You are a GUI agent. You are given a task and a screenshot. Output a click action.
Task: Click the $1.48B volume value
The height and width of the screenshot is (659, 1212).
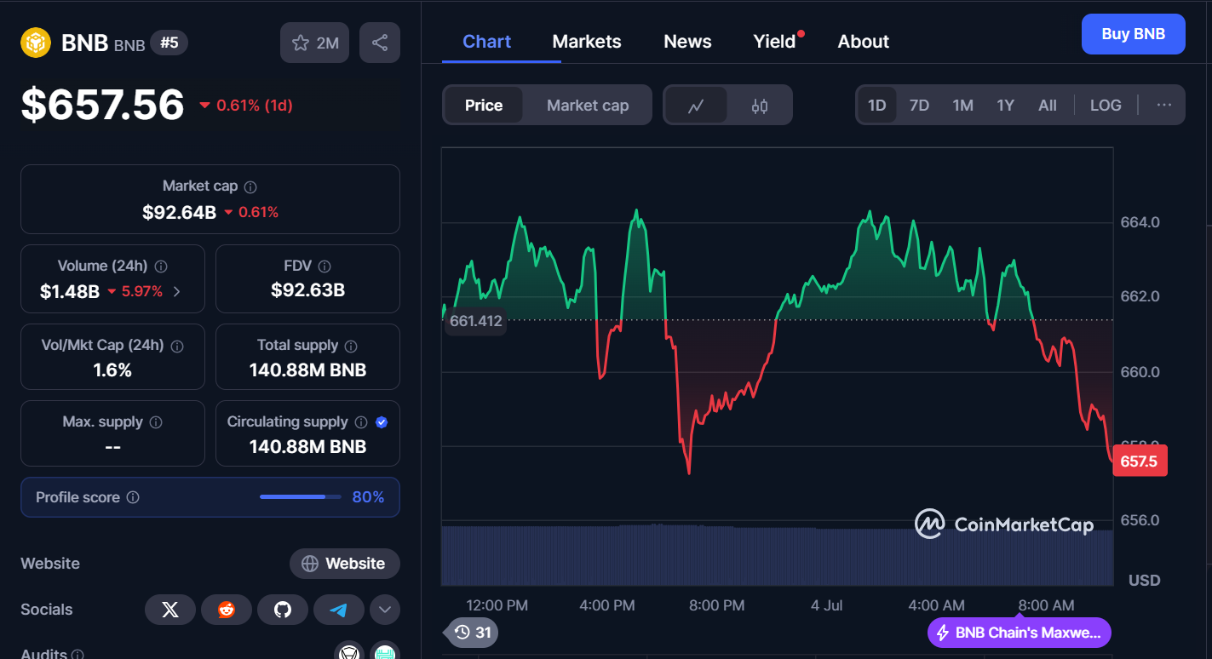[70, 291]
